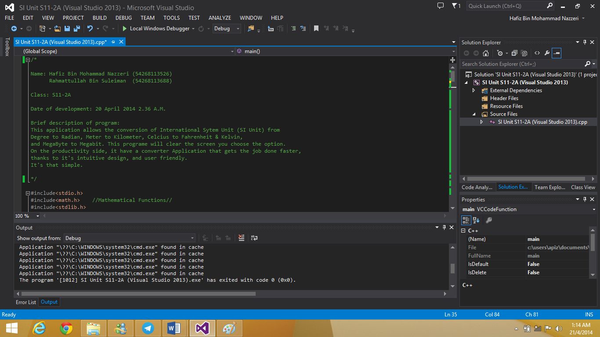Select the Save All toolbar icon

point(76,29)
